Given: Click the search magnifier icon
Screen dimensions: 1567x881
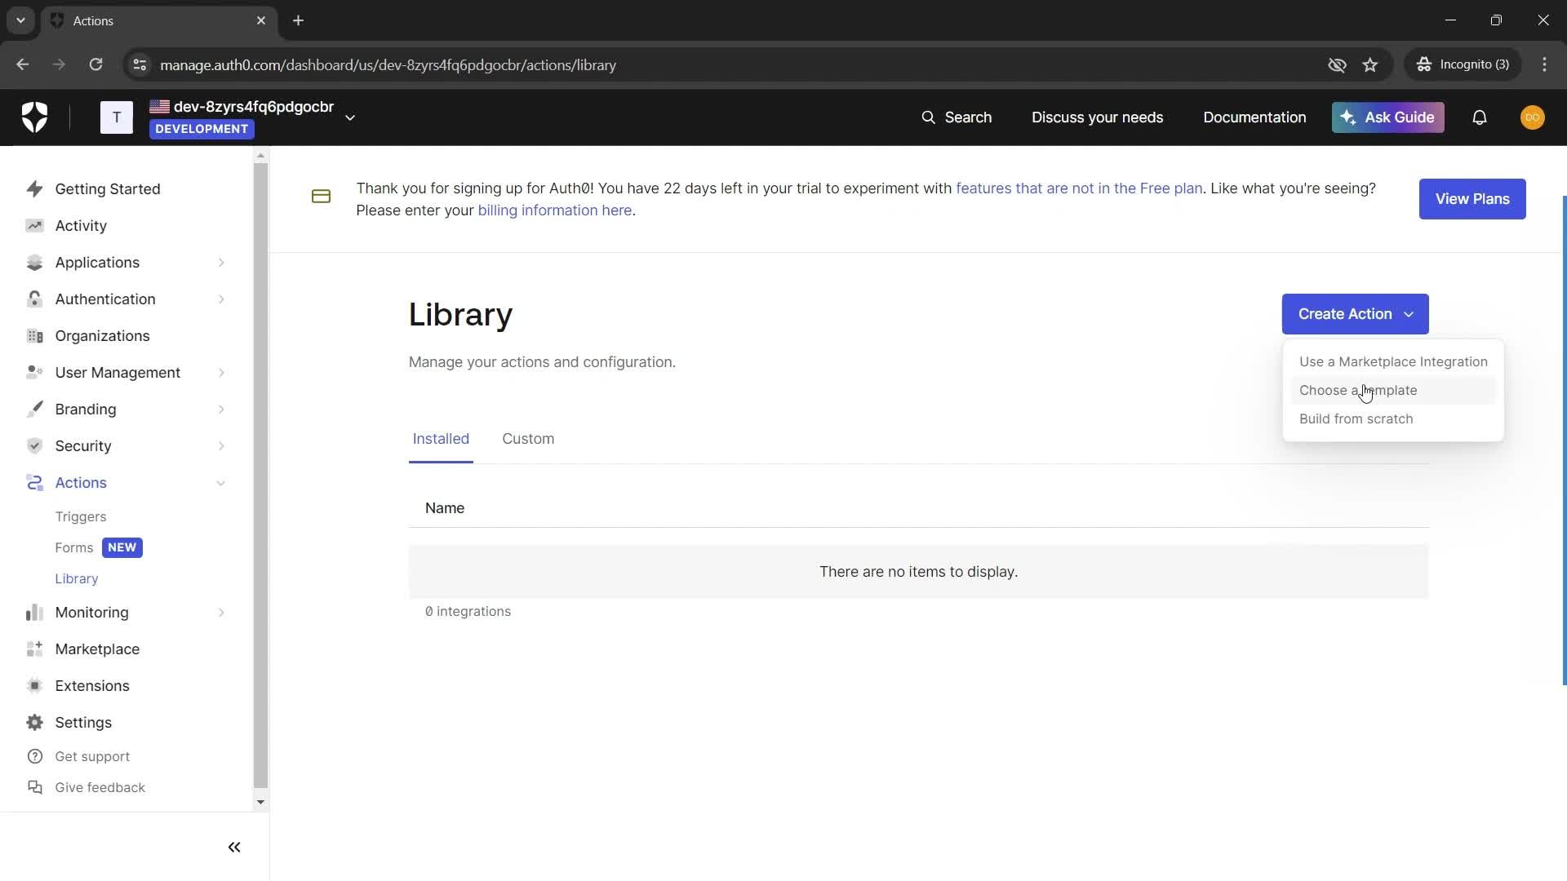Looking at the screenshot, I should pos(928,117).
